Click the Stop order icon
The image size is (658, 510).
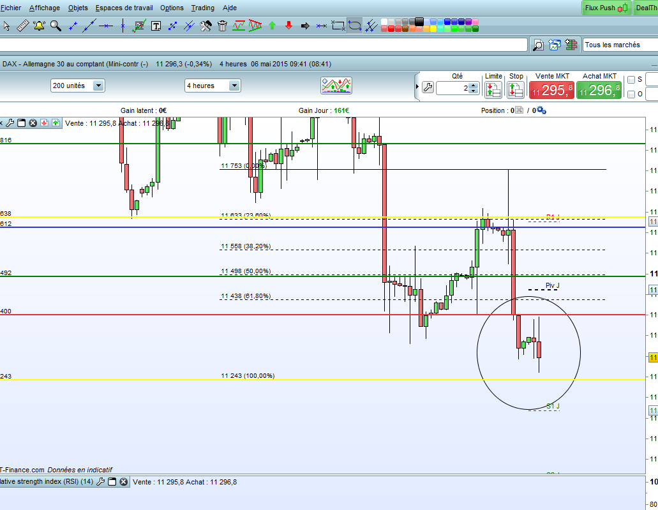pos(515,90)
